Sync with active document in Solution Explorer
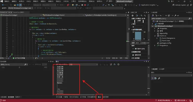The height and width of the screenshot is (102, 193). tap(160, 16)
